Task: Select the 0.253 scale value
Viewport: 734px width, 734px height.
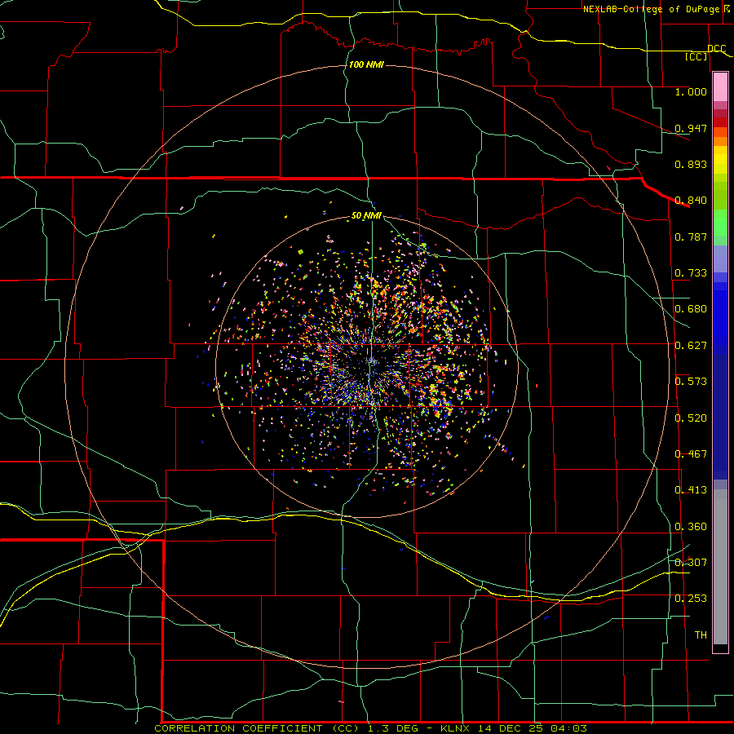Action: [691, 599]
